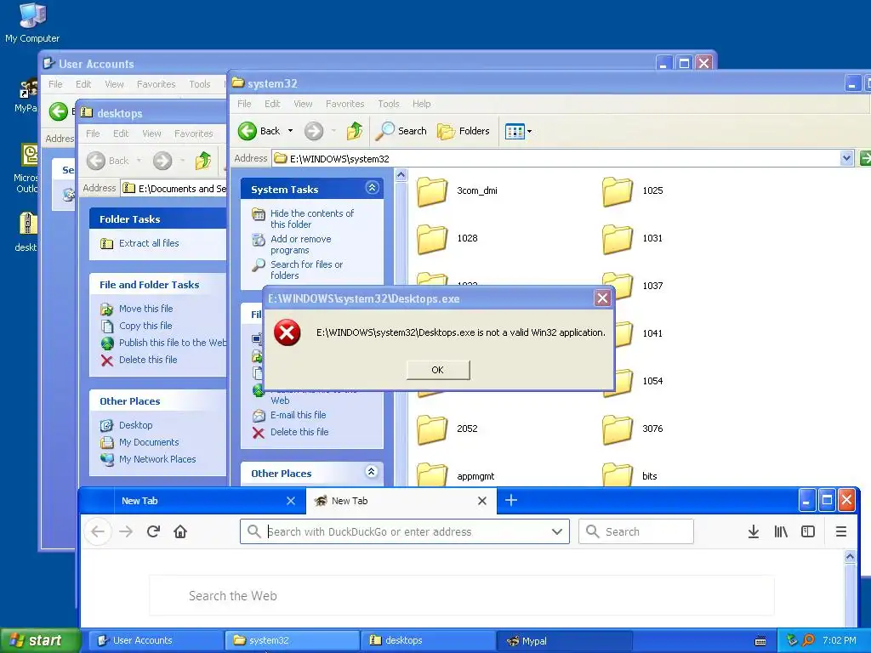Viewport: 871px width, 653px height.
Task: Switch to Mypal taskbar button
Action: coord(563,641)
